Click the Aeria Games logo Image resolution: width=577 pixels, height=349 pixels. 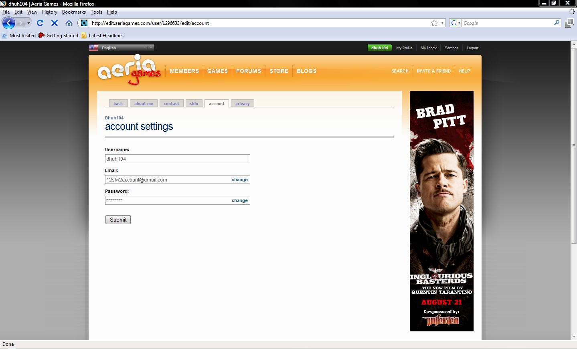point(128,70)
